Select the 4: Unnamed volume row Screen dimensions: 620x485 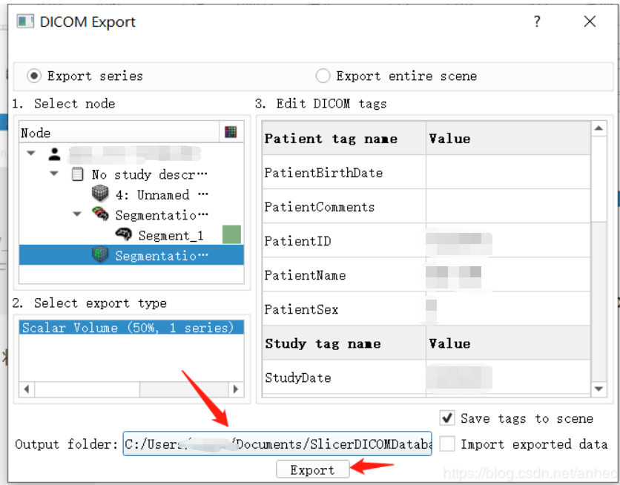tap(131, 194)
